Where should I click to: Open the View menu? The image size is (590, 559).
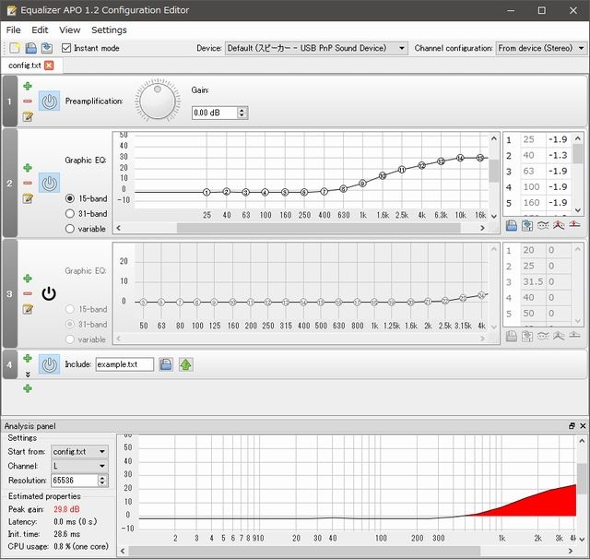[x=69, y=30]
